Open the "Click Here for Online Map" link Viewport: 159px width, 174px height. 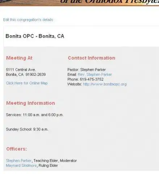(x=27, y=83)
